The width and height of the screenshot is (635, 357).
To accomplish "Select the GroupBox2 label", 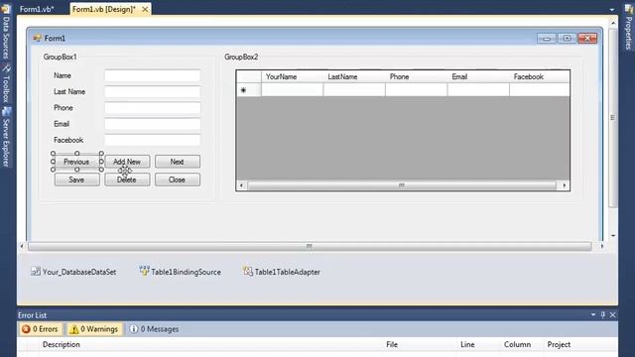I will (241, 57).
